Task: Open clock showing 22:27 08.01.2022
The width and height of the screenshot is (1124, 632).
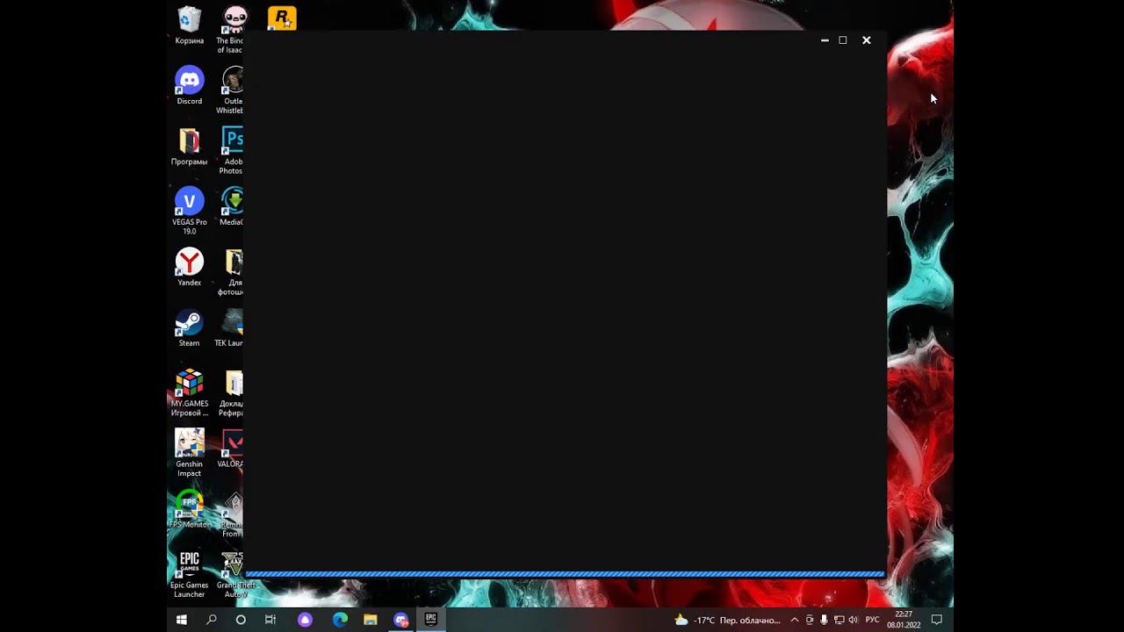Action: point(904,620)
